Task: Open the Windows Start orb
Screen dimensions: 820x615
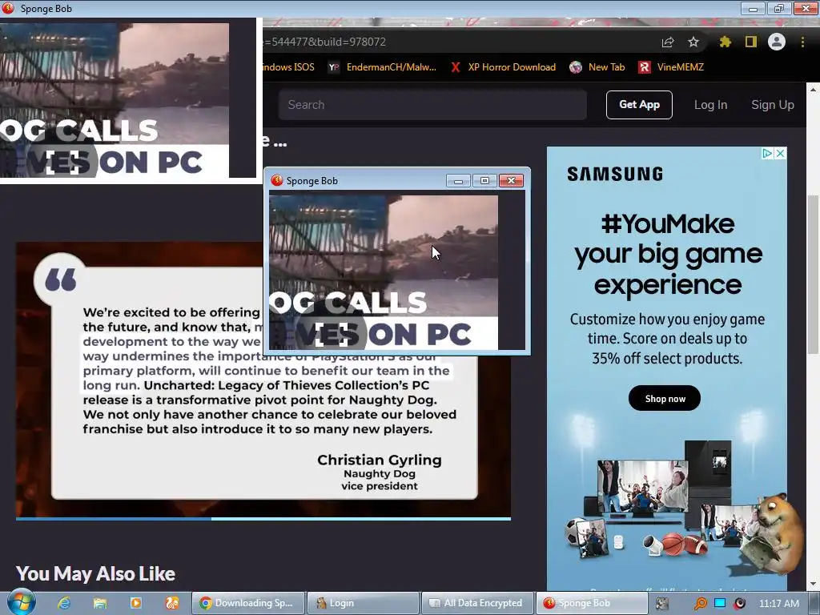Action: pyautogui.click(x=22, y=602)
